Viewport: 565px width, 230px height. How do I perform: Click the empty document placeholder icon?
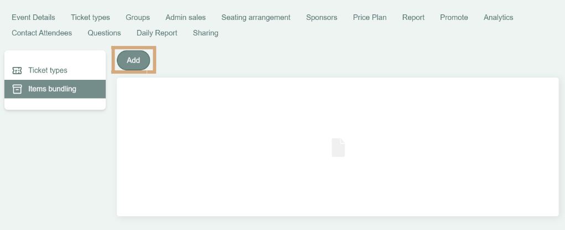coord(338,147)
